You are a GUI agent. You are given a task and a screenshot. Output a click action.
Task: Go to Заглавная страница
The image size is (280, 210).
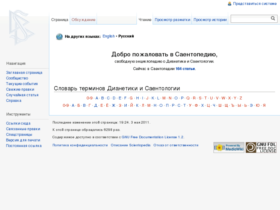tap(24, 72)
